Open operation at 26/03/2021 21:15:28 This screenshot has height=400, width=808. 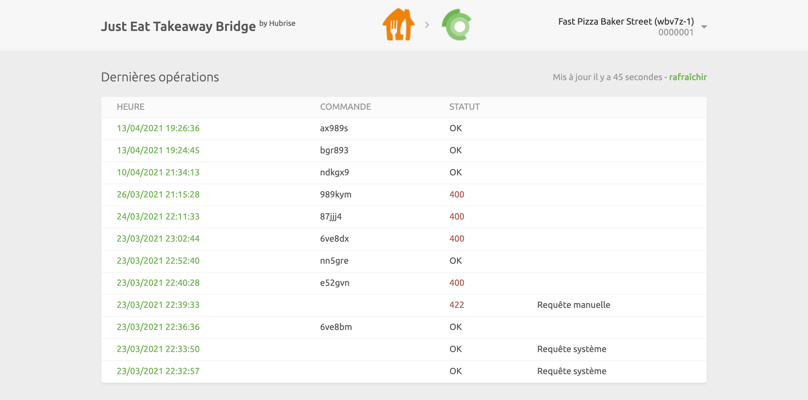pos(158,195)
